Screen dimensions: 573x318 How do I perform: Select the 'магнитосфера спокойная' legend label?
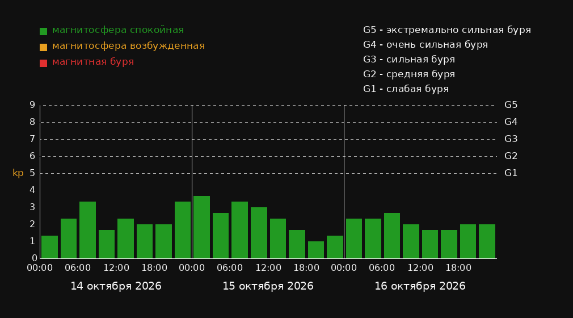pyautogui.click(x=118, y=30)
